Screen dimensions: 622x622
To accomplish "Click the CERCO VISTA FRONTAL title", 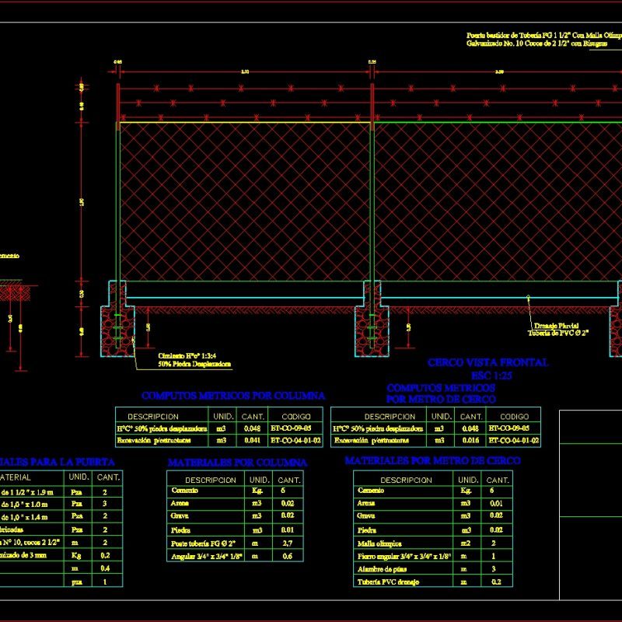I will 488,360.
